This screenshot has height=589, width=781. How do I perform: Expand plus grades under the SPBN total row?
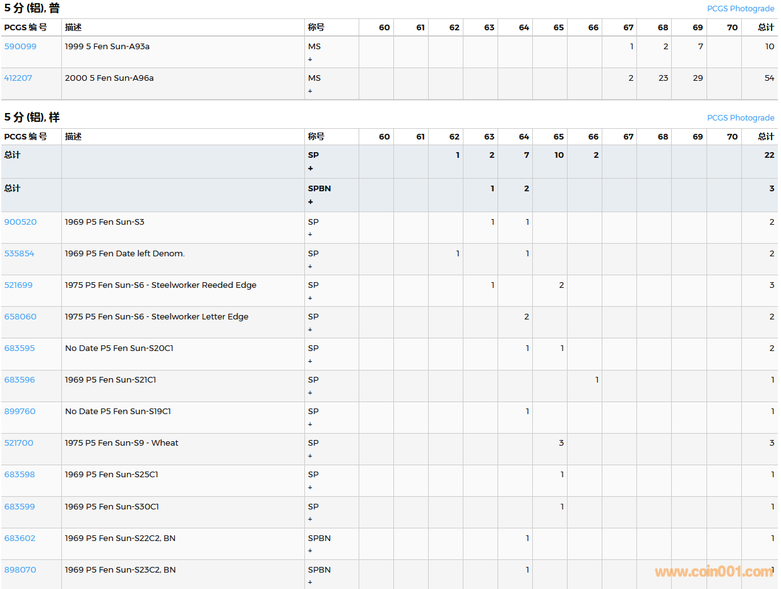[x=311, y=202]
